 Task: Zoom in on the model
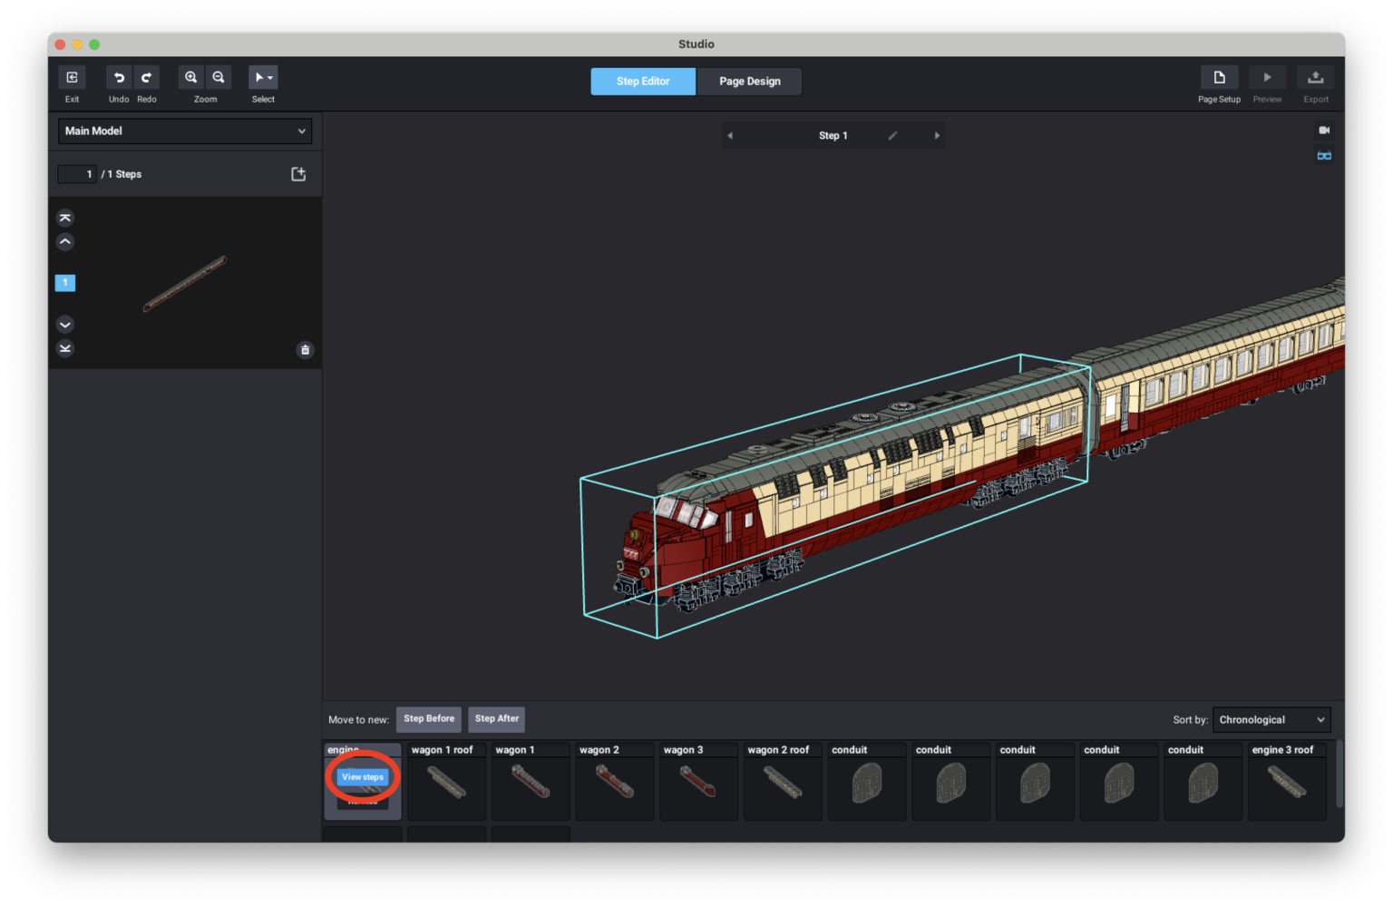pyautogui.click(x=191, y=78)
